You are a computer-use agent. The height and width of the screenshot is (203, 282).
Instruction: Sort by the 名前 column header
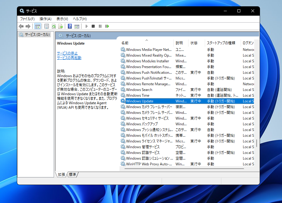click(x=147, y=43)
